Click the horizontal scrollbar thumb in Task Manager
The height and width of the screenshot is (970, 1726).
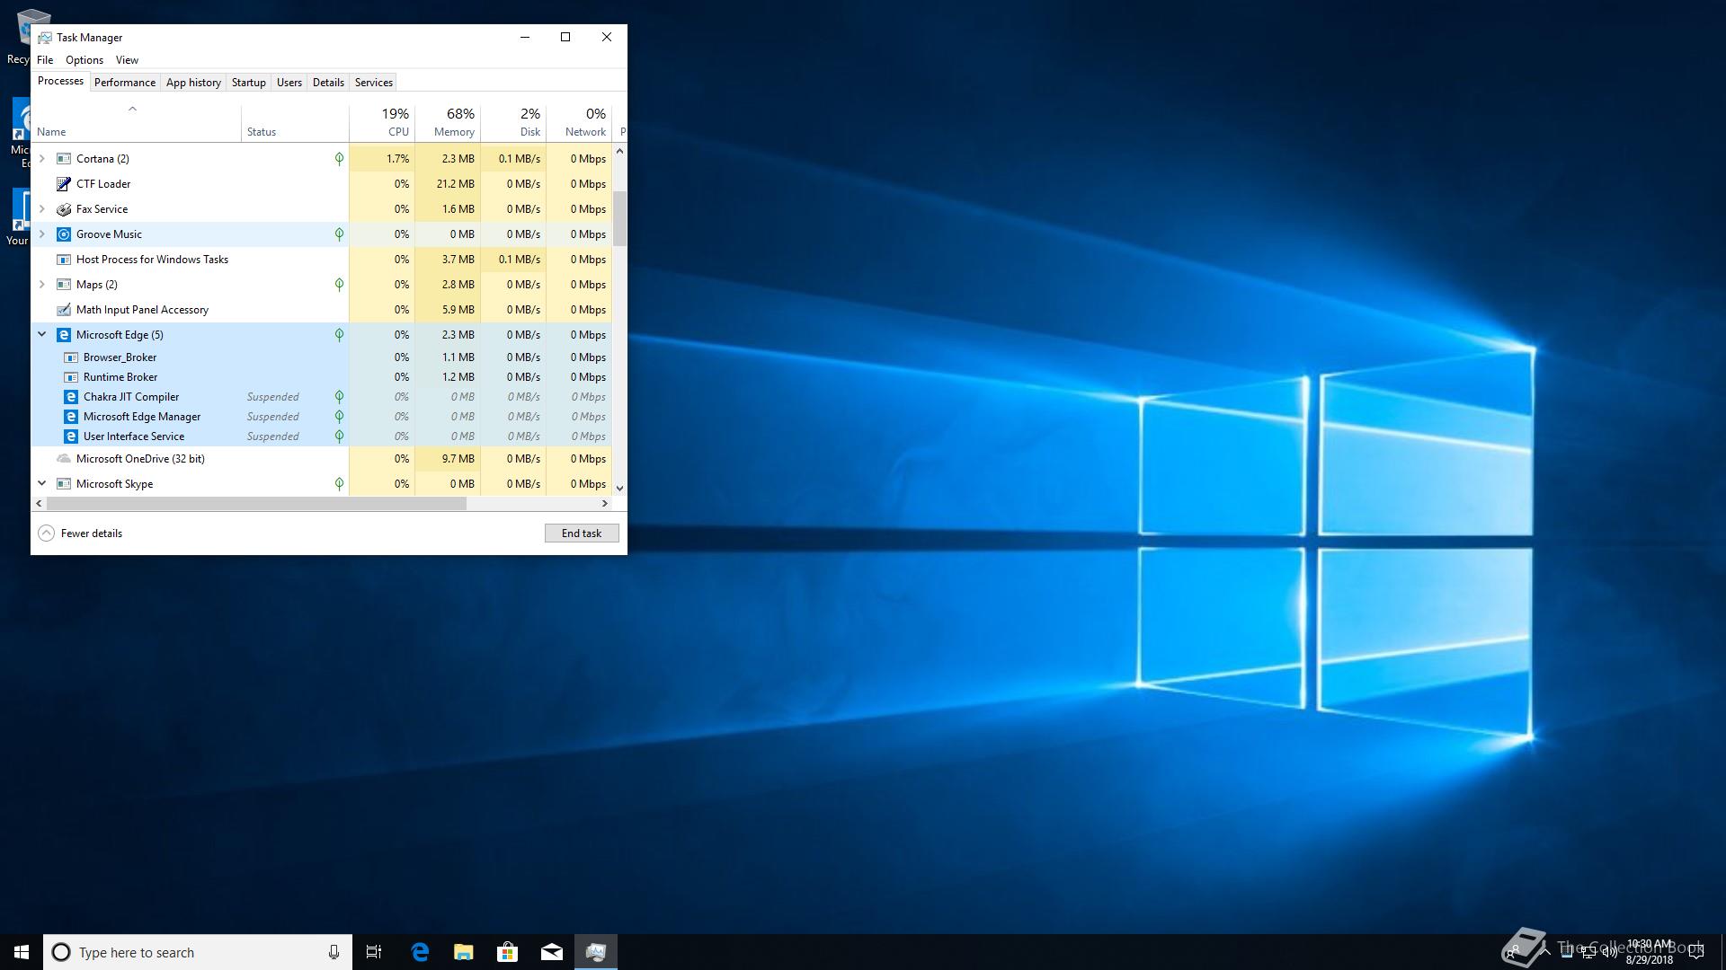256,504
